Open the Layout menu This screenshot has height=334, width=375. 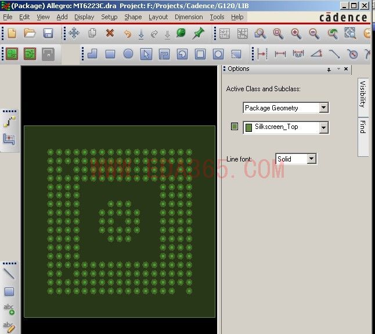(x=158, y=17)
